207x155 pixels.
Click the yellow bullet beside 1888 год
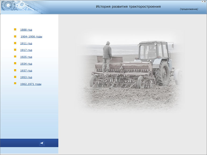tap(15, 29)
